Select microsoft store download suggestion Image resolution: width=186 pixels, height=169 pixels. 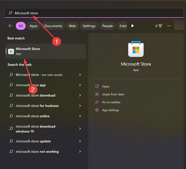pyautogui.click(x=46, y=95)
